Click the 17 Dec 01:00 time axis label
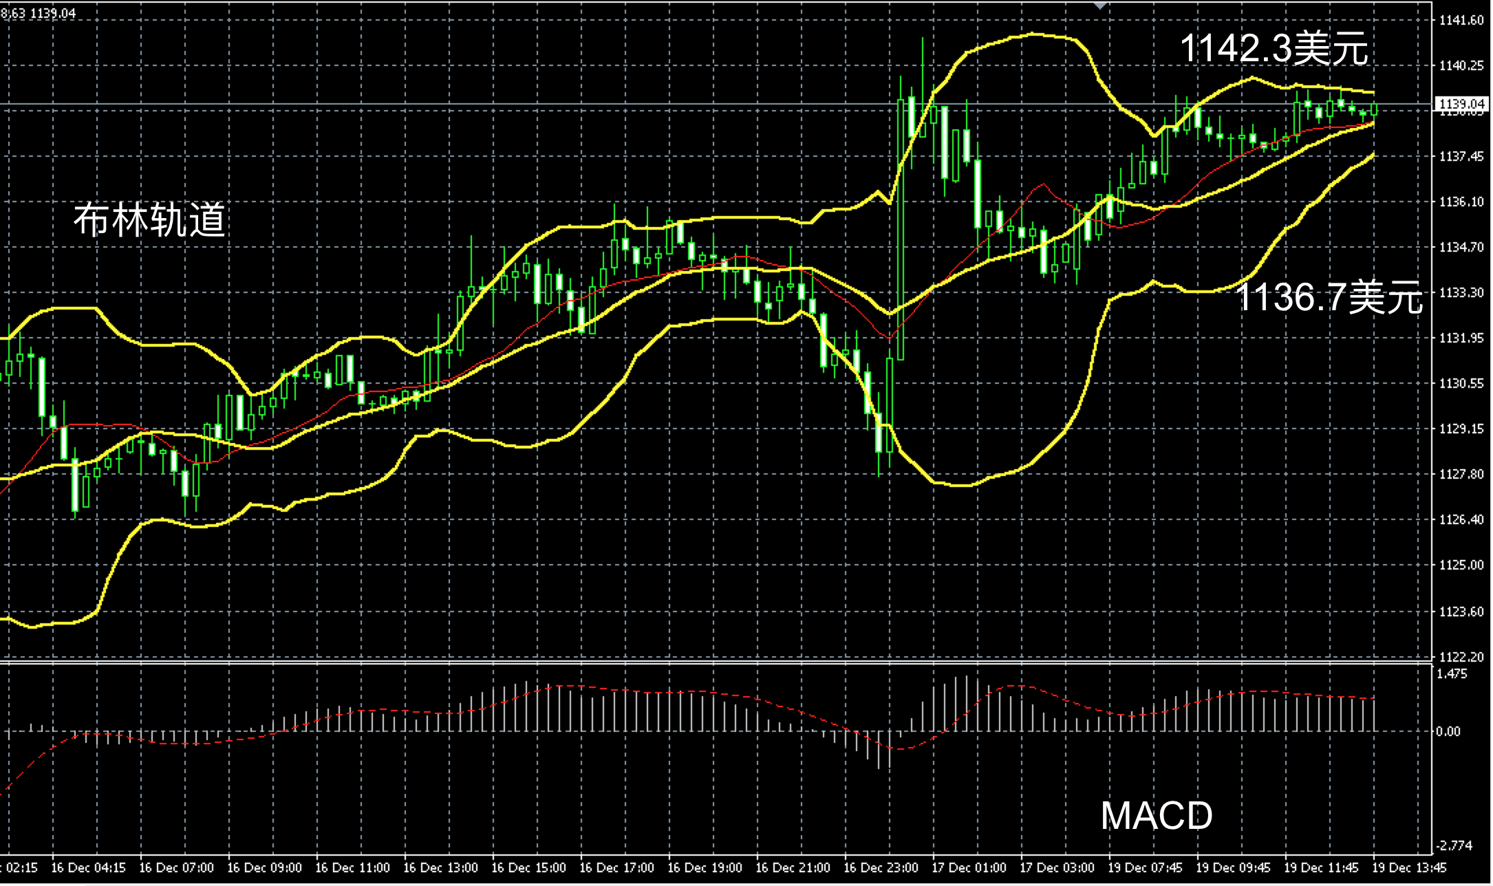The image size is (1493, 886). coord(969,867)
